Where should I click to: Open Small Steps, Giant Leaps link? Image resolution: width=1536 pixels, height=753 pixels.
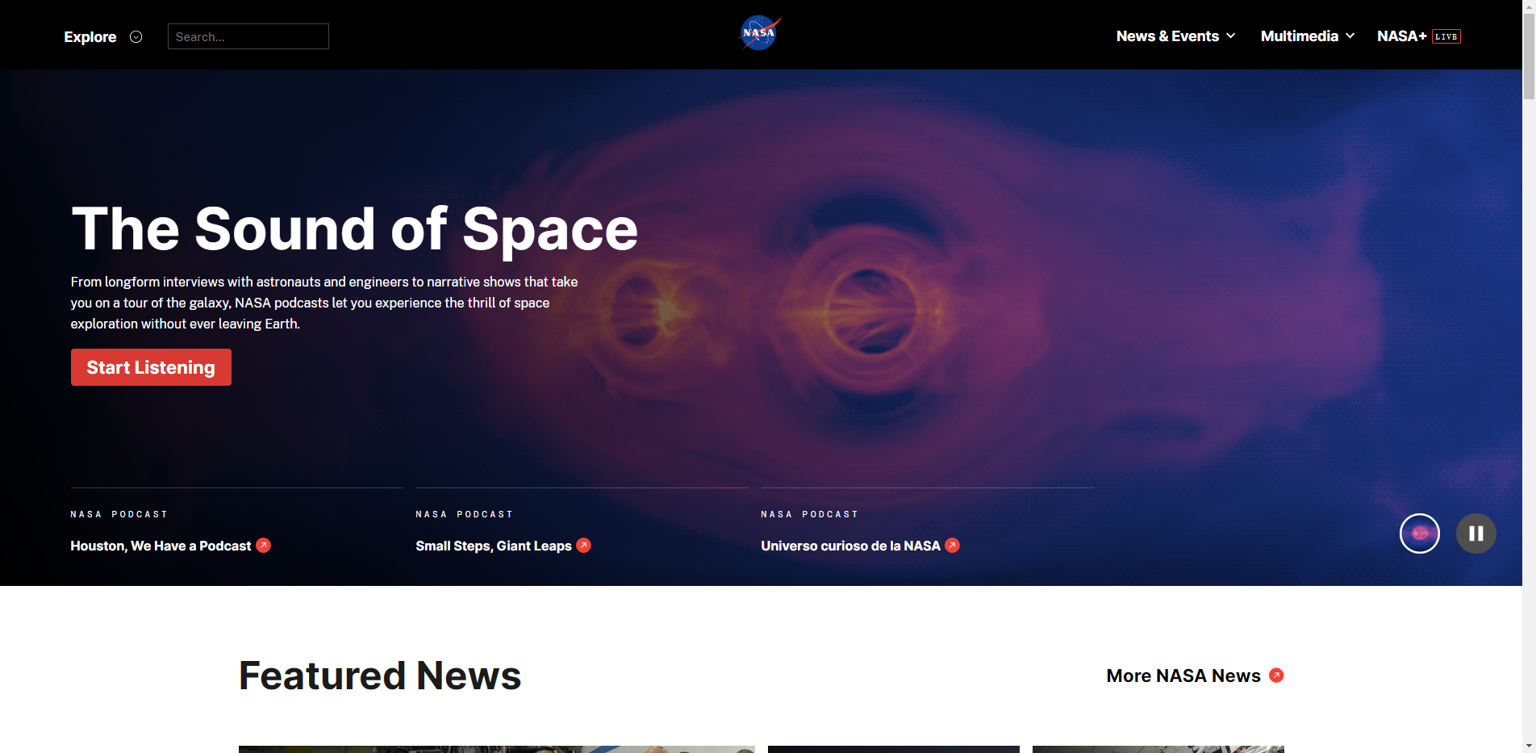click(494, 546)
